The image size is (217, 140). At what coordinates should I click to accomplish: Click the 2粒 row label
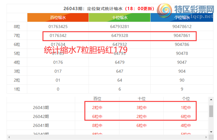pyautogui.click(x=17, y=80)
